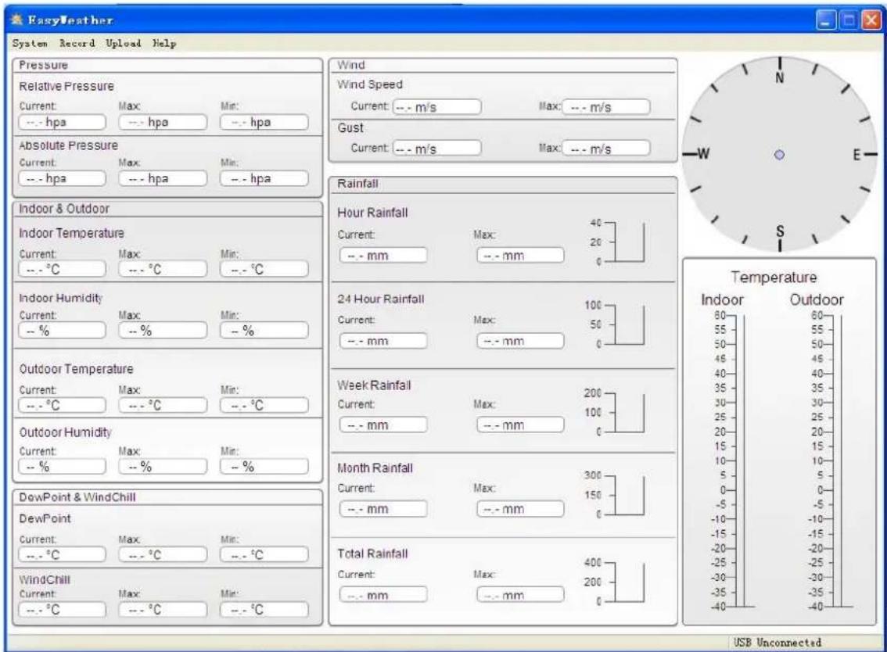Click the compass center dot
Viewport: 887px width, 652px height.
click(779, 154)
